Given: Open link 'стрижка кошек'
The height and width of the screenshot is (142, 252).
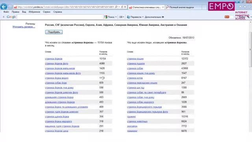Looking at the screenshot, I should click(135, 59).
